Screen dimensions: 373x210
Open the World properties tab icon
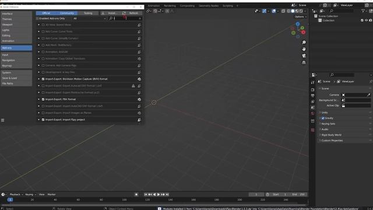tap(312, 113)
